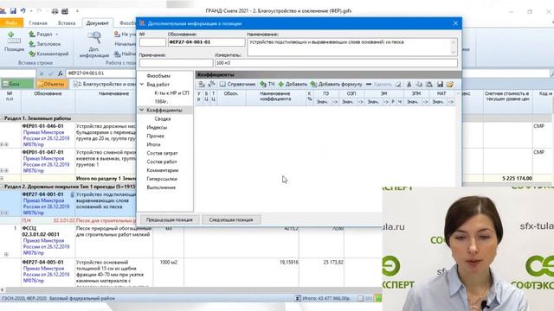Select Физобъем in dialog tree
The height and width of the screenshot is (311, 554).
pyautogui.click(x=158, y=76)
